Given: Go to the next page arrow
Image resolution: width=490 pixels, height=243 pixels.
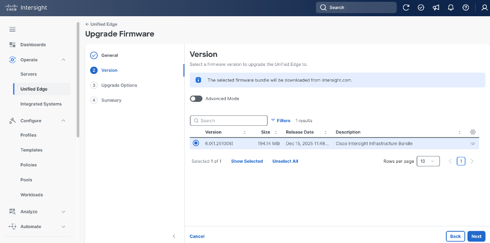Looking at the screenshot, I should [472, 161].
